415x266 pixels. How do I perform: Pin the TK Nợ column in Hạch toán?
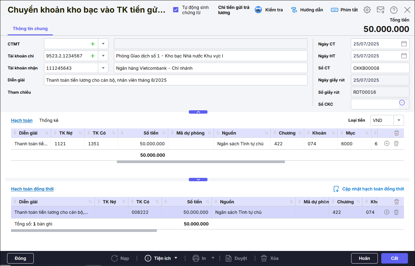(x=55, y=133)
